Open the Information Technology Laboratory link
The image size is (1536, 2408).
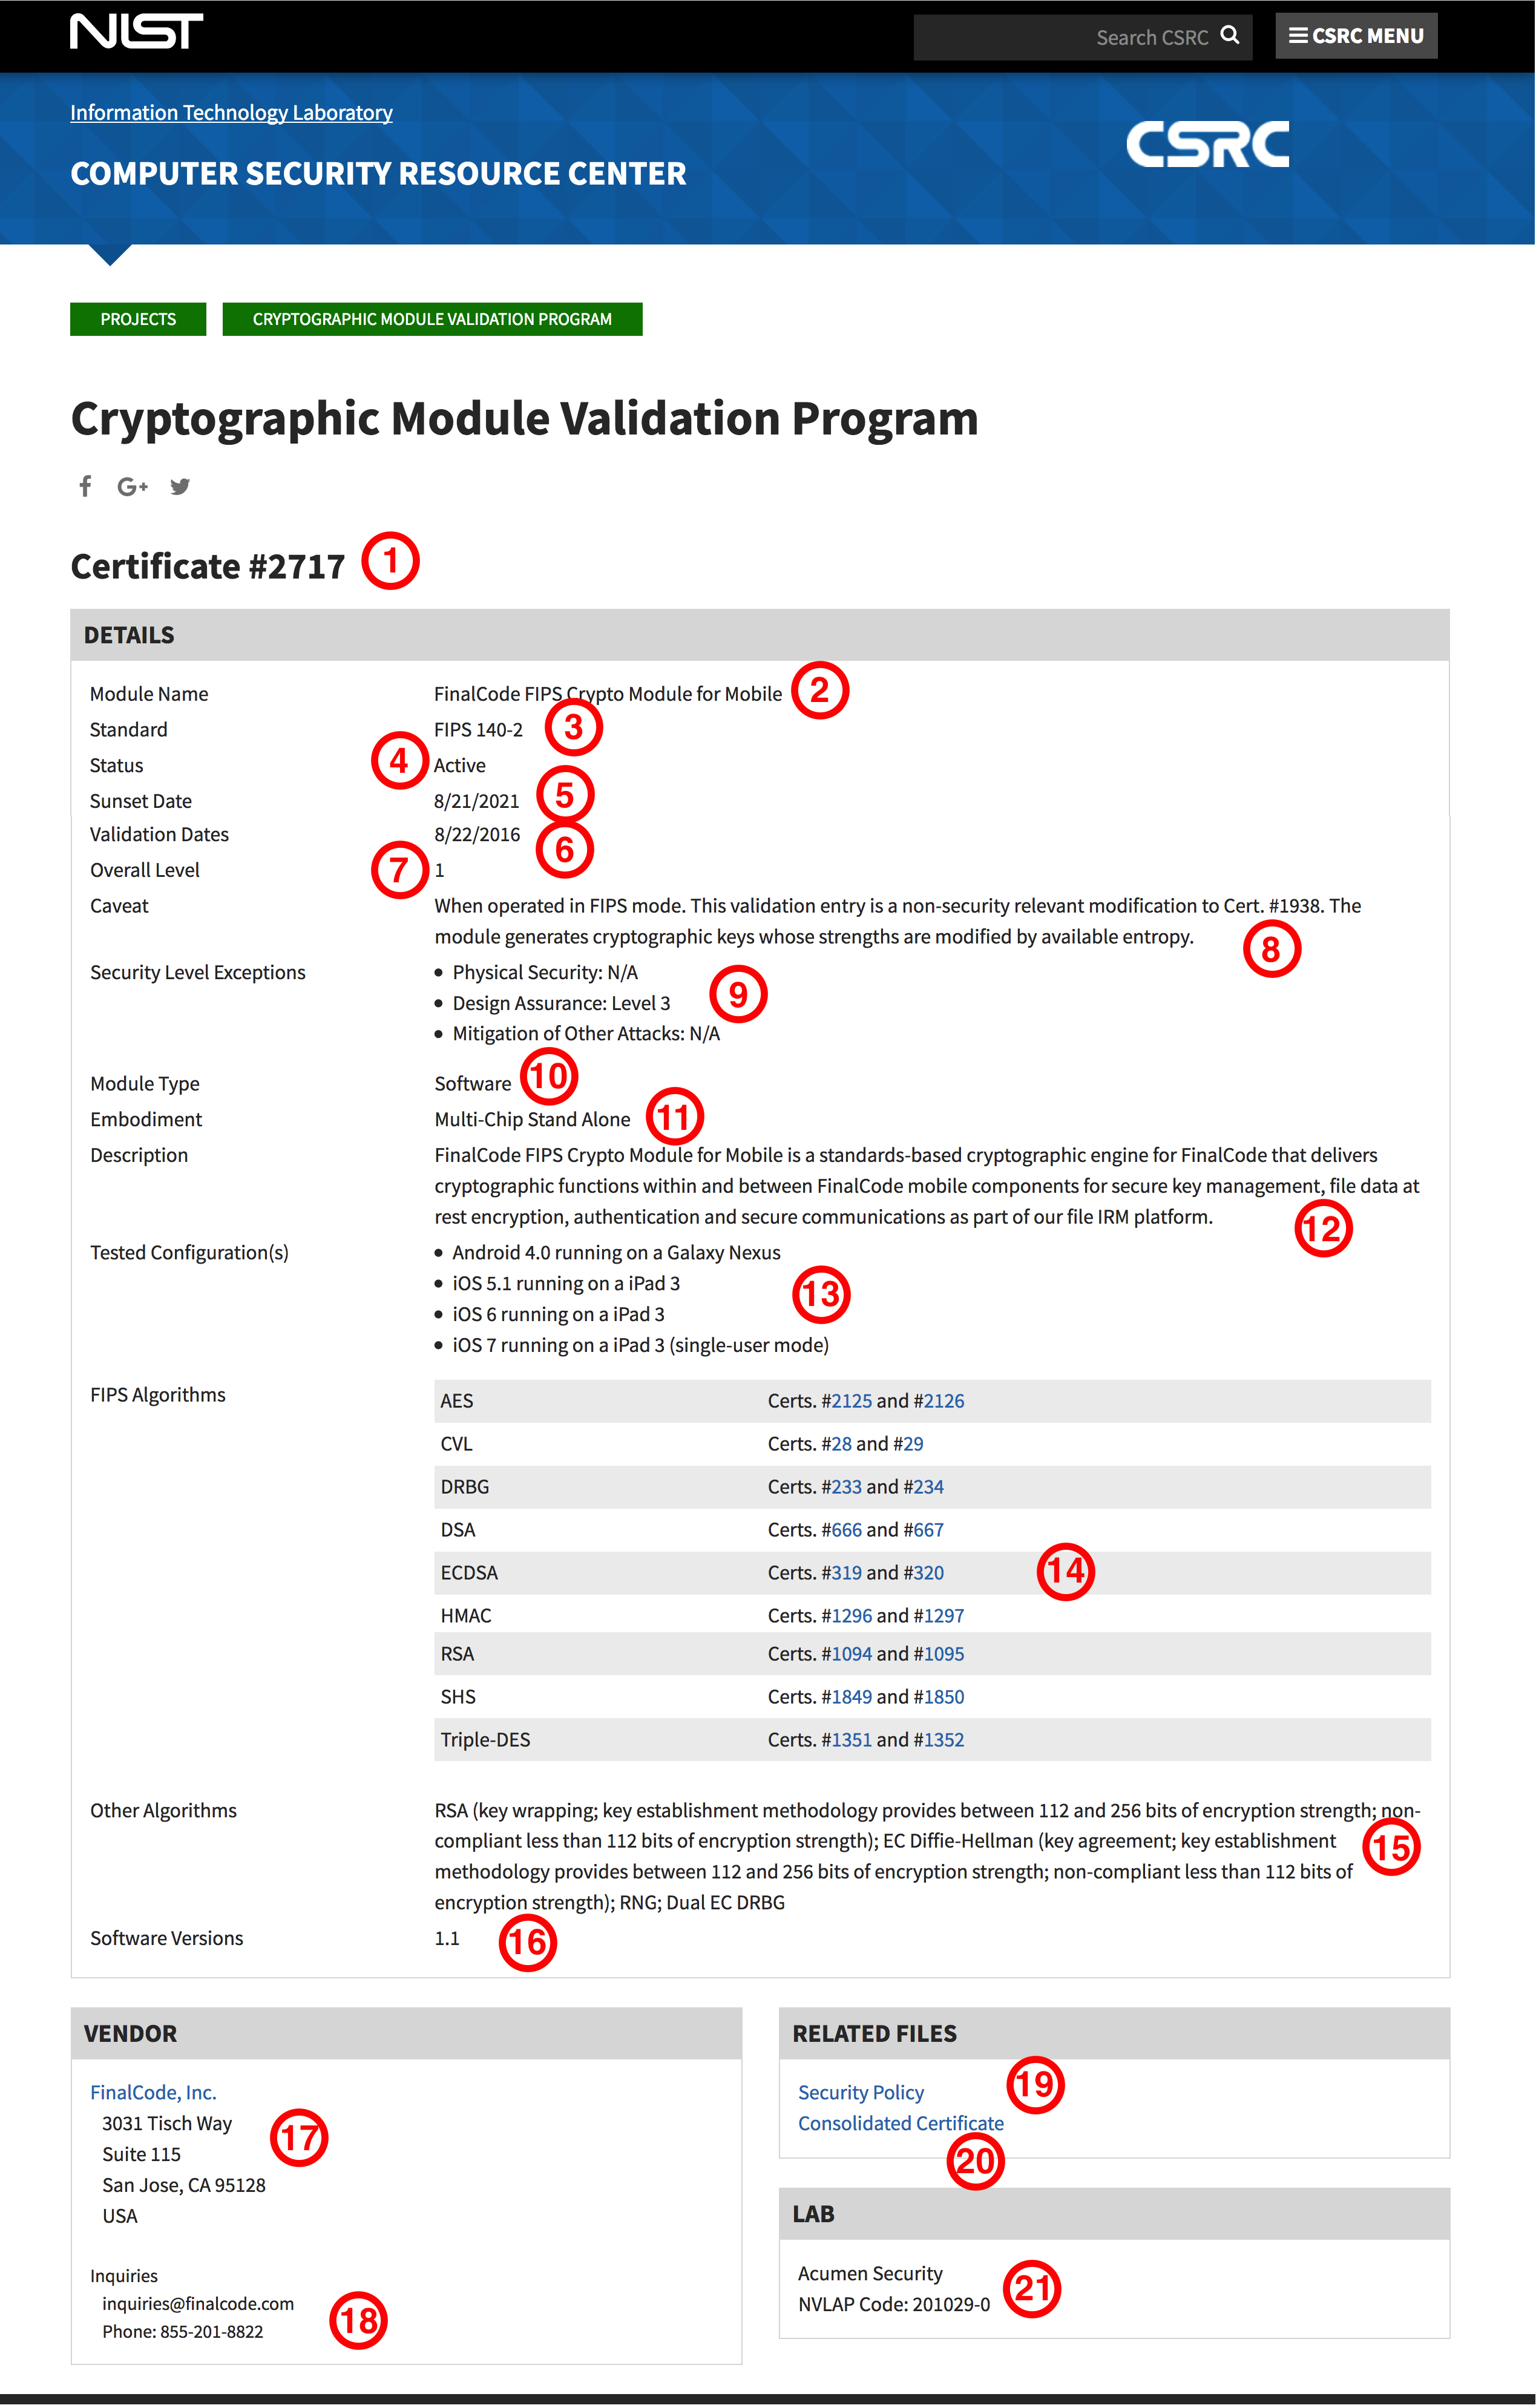click(231, 112)
